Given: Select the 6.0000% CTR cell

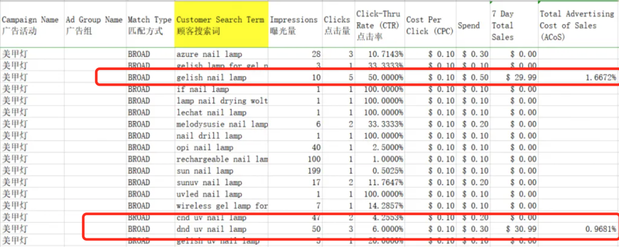Looking at the screenshot, I should [x=379, y=229].
